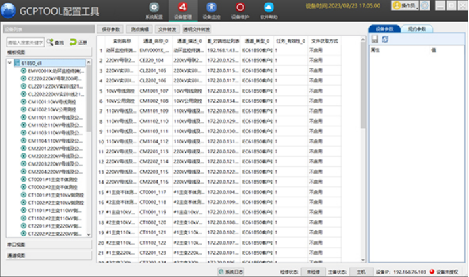The width and height of the screenshot is (469, 277).
Task: Select the 设备管理 toolbar icon
Action: coord(183,9)
